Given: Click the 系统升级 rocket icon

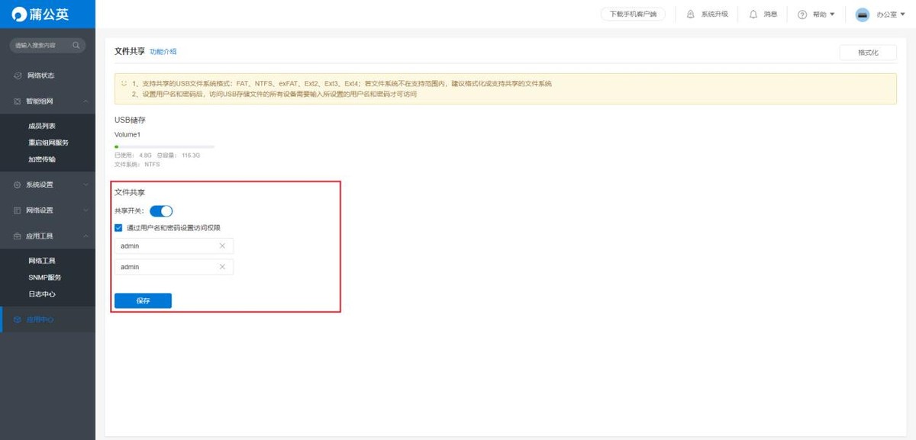Looking at the screenshot, I should pos(691,14).
